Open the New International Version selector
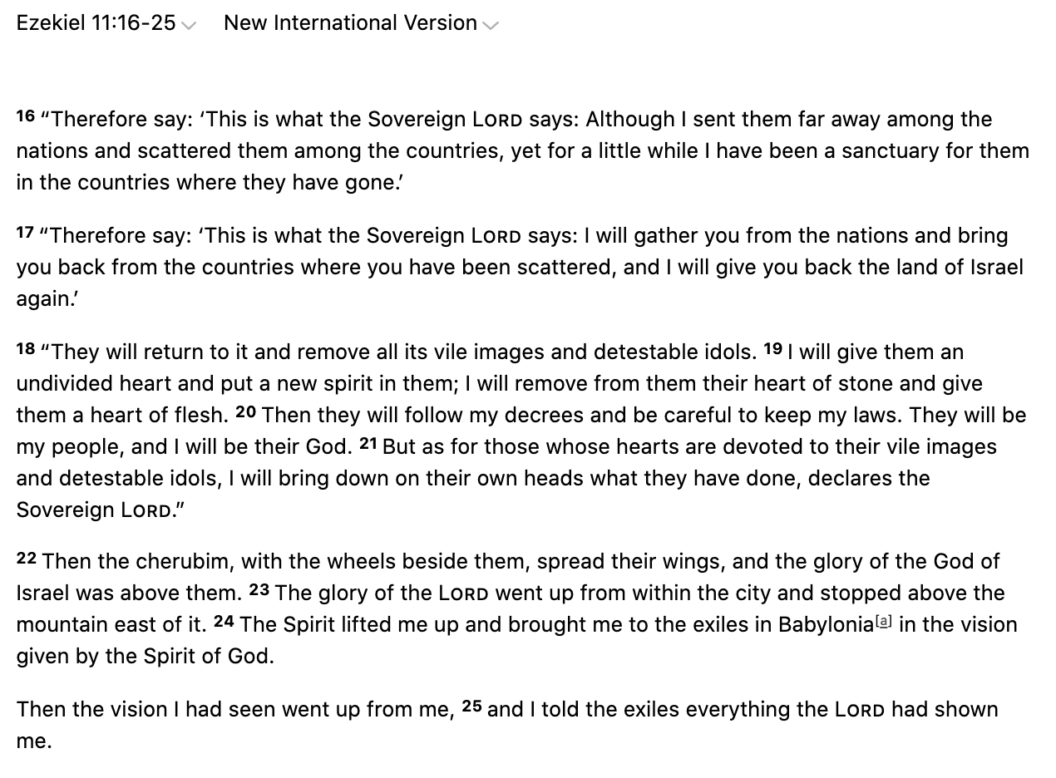The image size is (1056, 778). (x=350, y=23)
